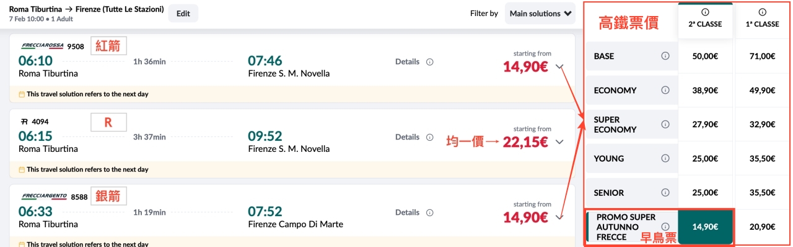The width and height of the screenshot is (793, 247).
Task: Switch to 1ª CLASSE column tab
Action: (761, 20)
